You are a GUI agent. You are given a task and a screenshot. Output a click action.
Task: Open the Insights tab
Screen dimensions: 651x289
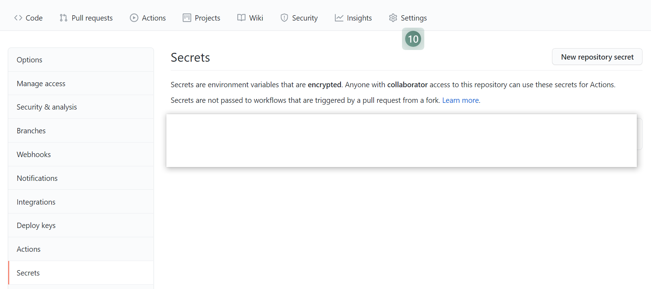pyautogui.click(x=353, y=18)
